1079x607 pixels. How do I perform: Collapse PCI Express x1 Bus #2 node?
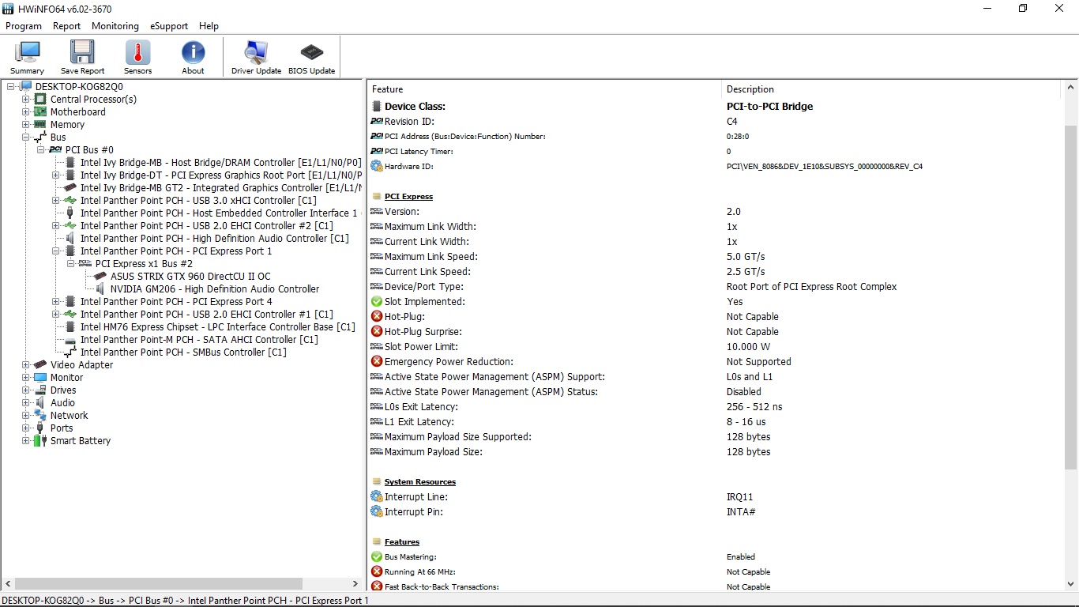[71, 264]
